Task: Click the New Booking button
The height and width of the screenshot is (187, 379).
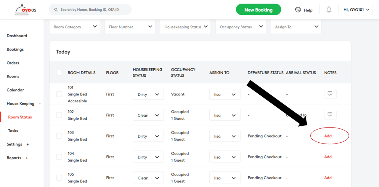Action: click(258, 10)
